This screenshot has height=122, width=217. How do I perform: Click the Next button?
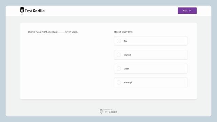tap(187, 11)
